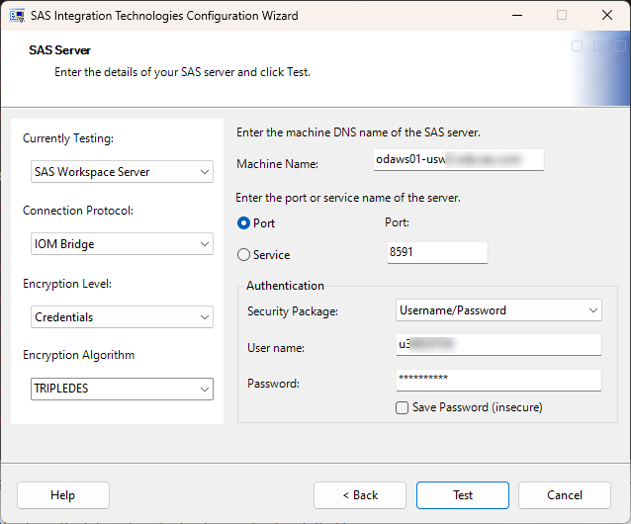Select the Port radio button
Screen dimensions: 631x524
(243, 223)
